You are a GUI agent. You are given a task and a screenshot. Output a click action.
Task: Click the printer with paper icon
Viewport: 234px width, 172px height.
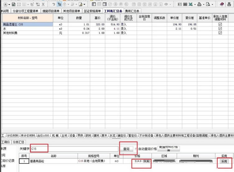tap(199, 4)
